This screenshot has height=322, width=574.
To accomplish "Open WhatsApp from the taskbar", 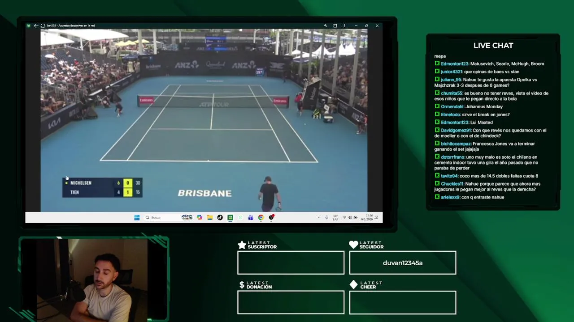I will [240, 217].
